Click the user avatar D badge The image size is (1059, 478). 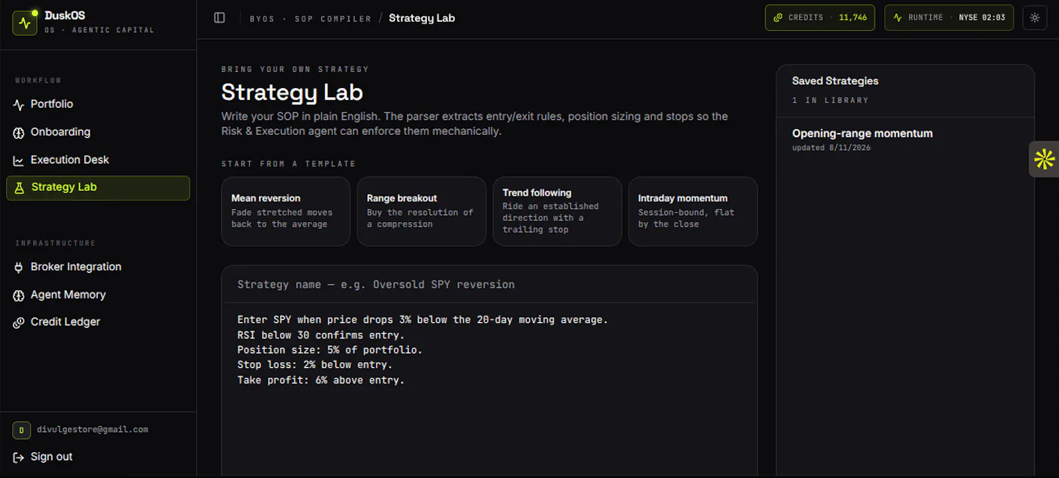(x=21, y=430)
